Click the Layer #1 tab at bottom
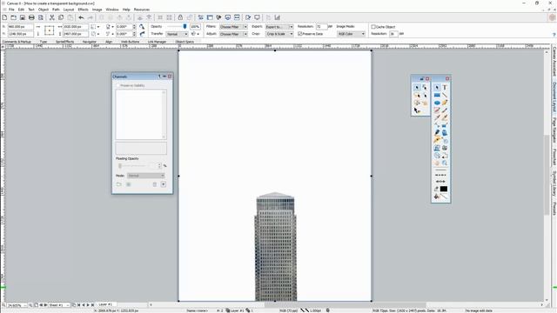 click(x=105, y=304)
